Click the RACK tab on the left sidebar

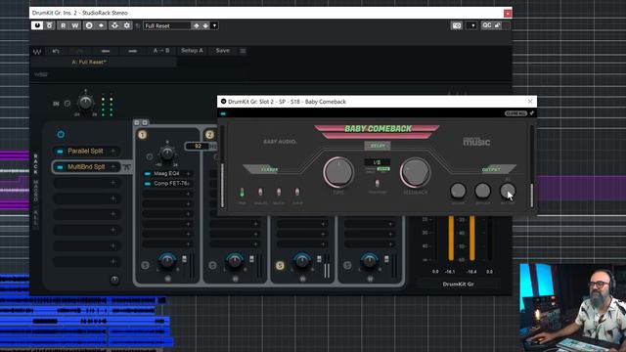click(35, 163)
